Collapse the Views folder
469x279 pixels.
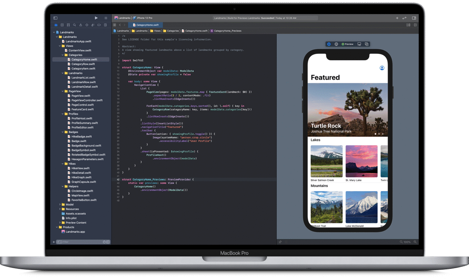(x=60, y=46)
